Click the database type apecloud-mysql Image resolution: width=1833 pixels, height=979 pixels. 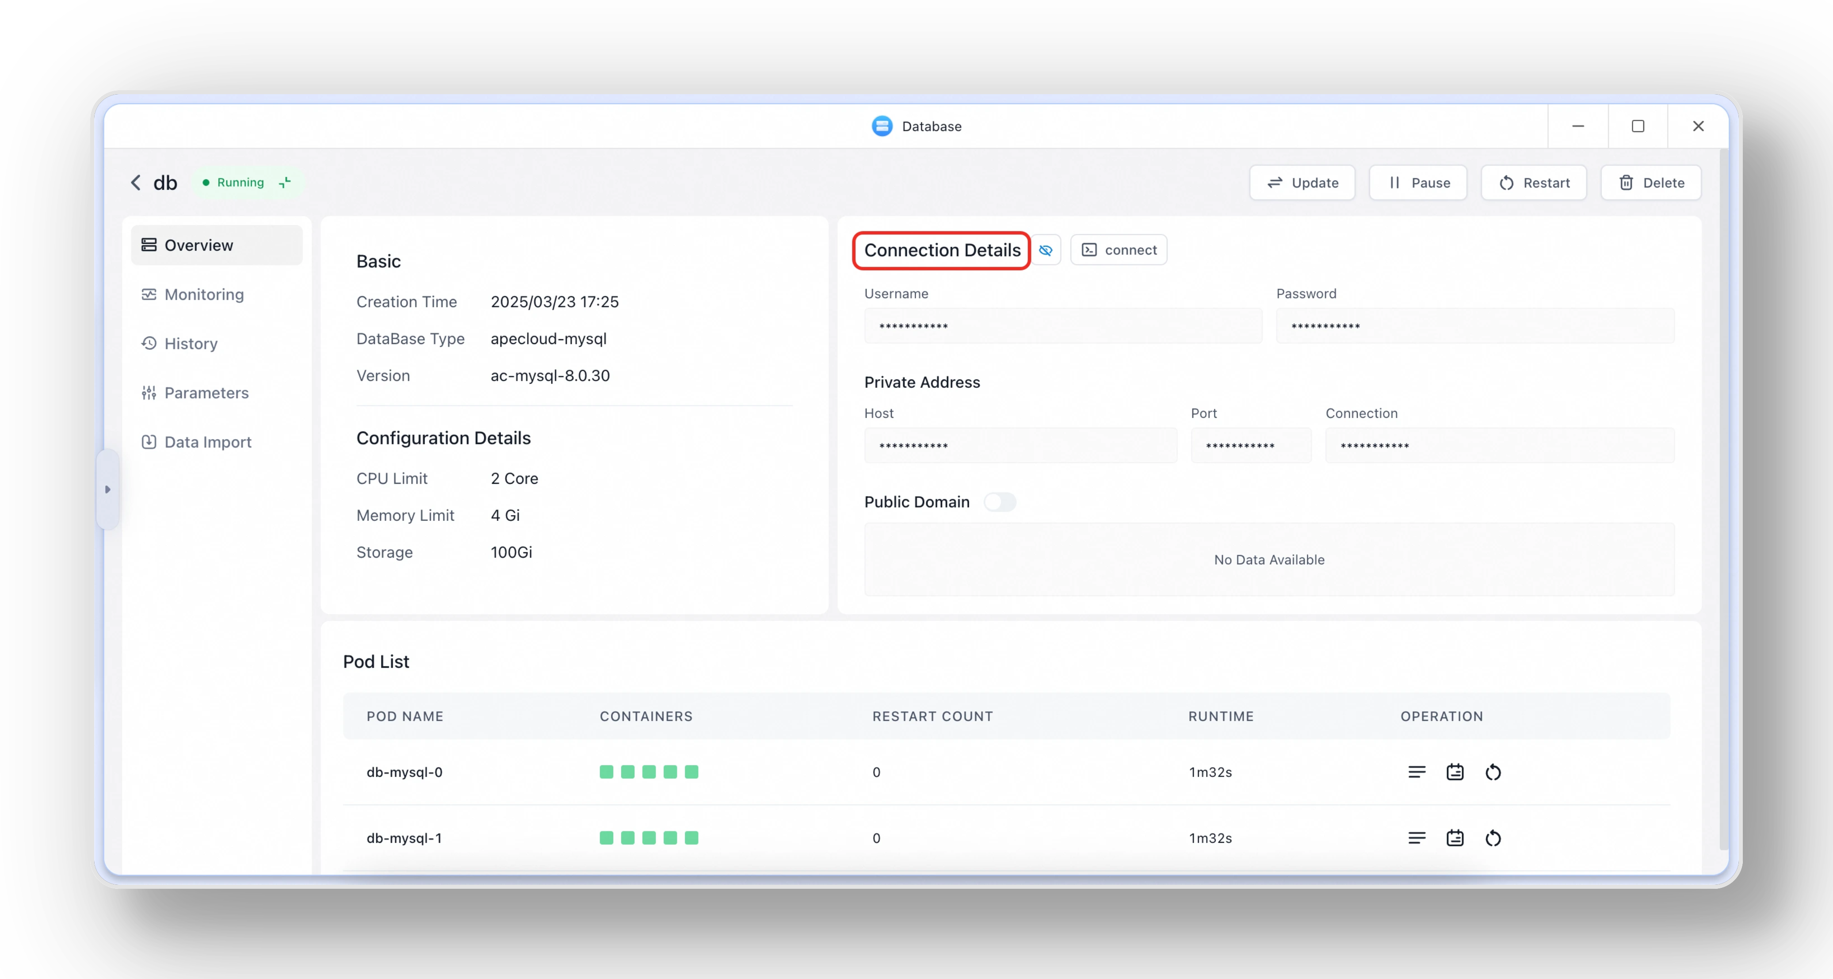549,339
